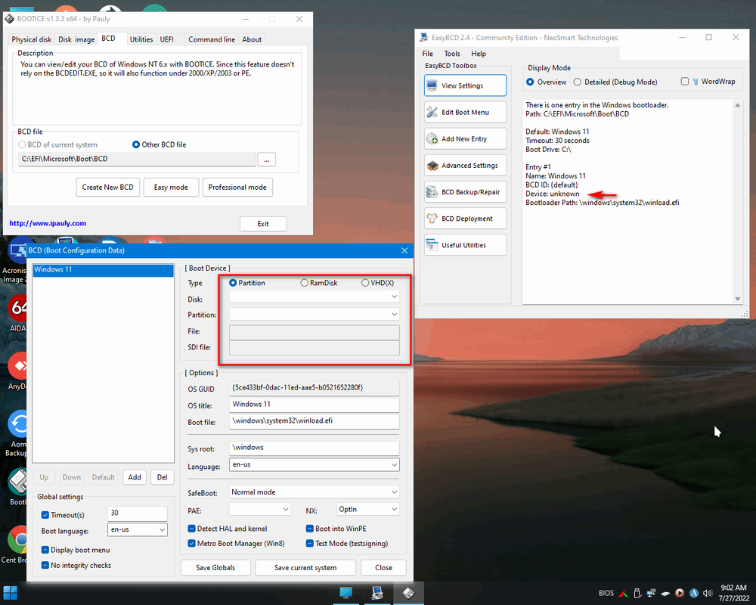The height and width of the screenshot is (605, 756).
Task: Open the NX OptIn dropdown
Action: 368,510
